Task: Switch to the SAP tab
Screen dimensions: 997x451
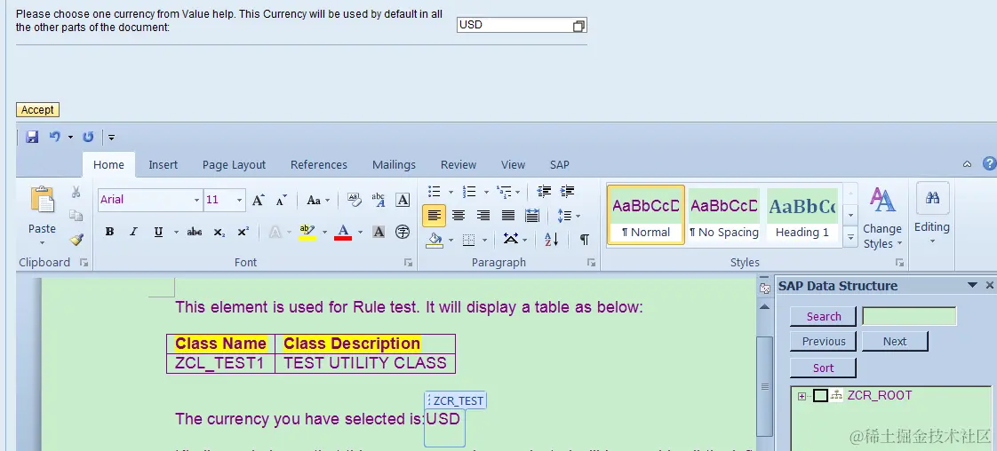Action: 560,164
